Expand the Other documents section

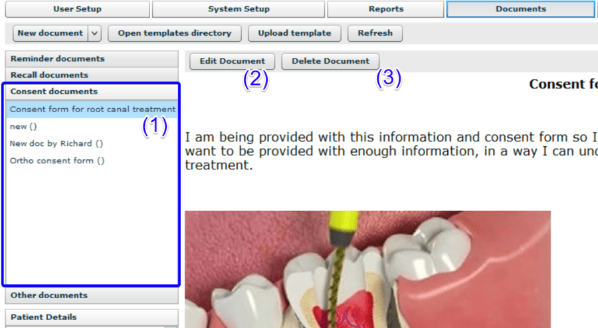(x=92, y=295)
